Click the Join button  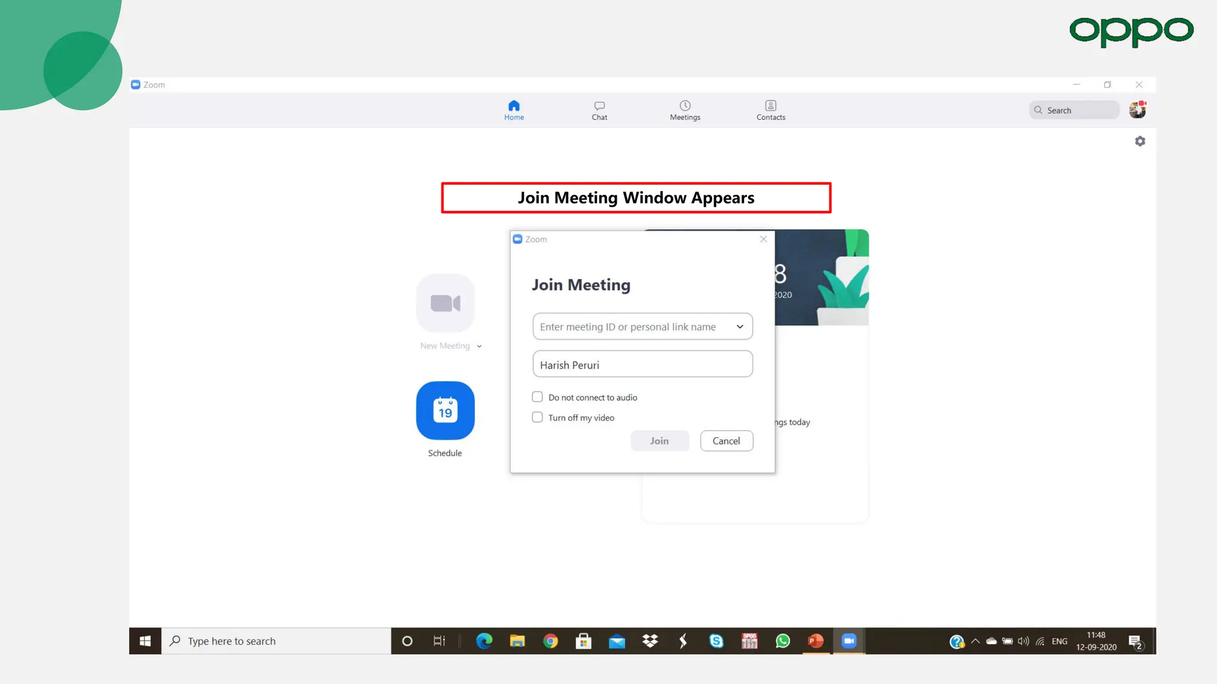(x=659, y=441)
